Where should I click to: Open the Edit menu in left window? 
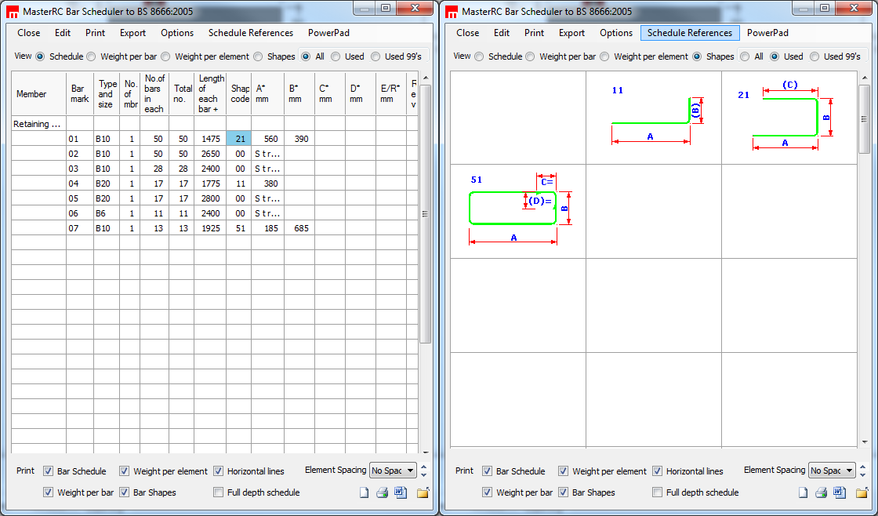(63, 33)
